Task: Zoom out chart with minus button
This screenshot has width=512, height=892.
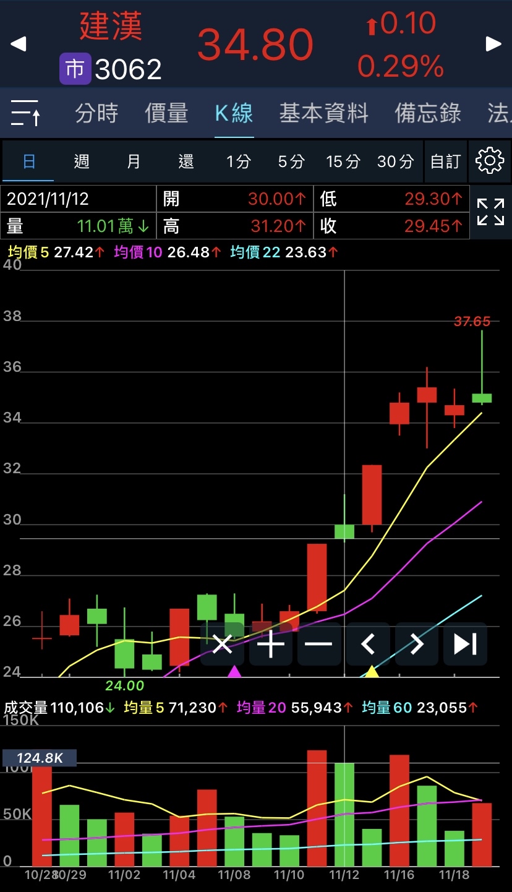Action: pos(318,644)
